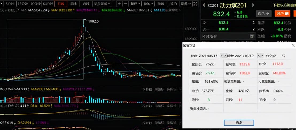Close the 区域统计 dialog with the X
Viewport: 296px width, 130px height.
click(293, 45)
